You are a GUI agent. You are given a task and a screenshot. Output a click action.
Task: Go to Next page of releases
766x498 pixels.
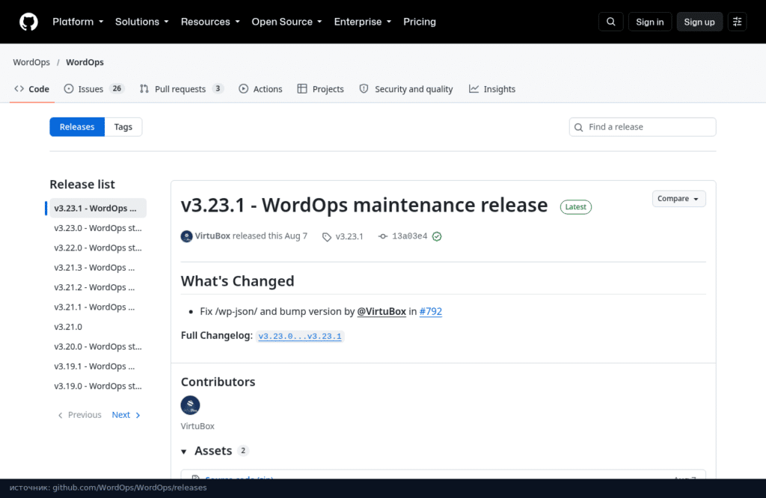coord(126,415)
